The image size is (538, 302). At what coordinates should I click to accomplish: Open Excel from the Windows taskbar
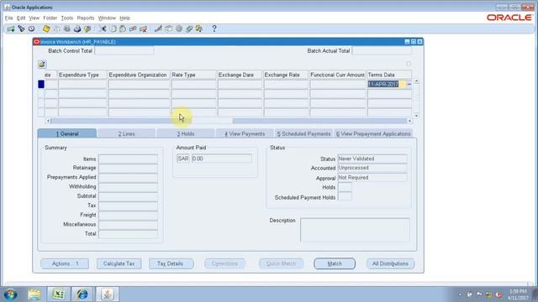pos(59,294)
